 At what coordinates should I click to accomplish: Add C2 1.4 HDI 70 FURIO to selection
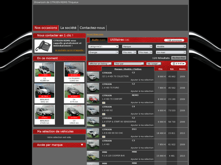pyautogui.click(x=142, y=91)
